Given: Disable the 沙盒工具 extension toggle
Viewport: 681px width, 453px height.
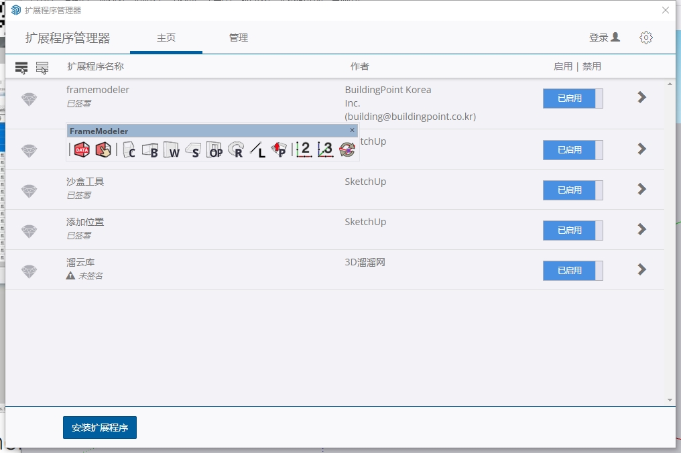Looking at the screenshot, I should tap(573, 190).
